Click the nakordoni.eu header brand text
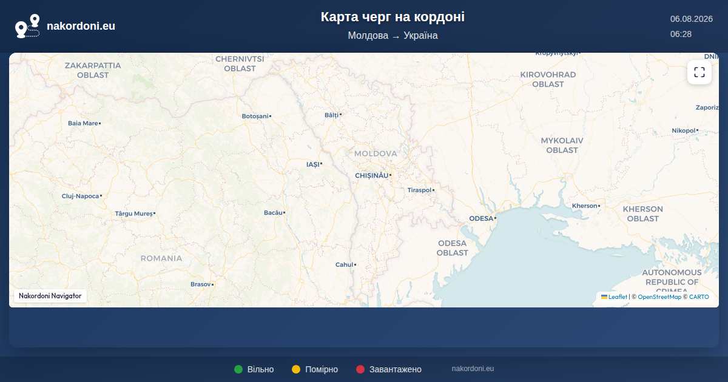 click(x=81, y=26)
